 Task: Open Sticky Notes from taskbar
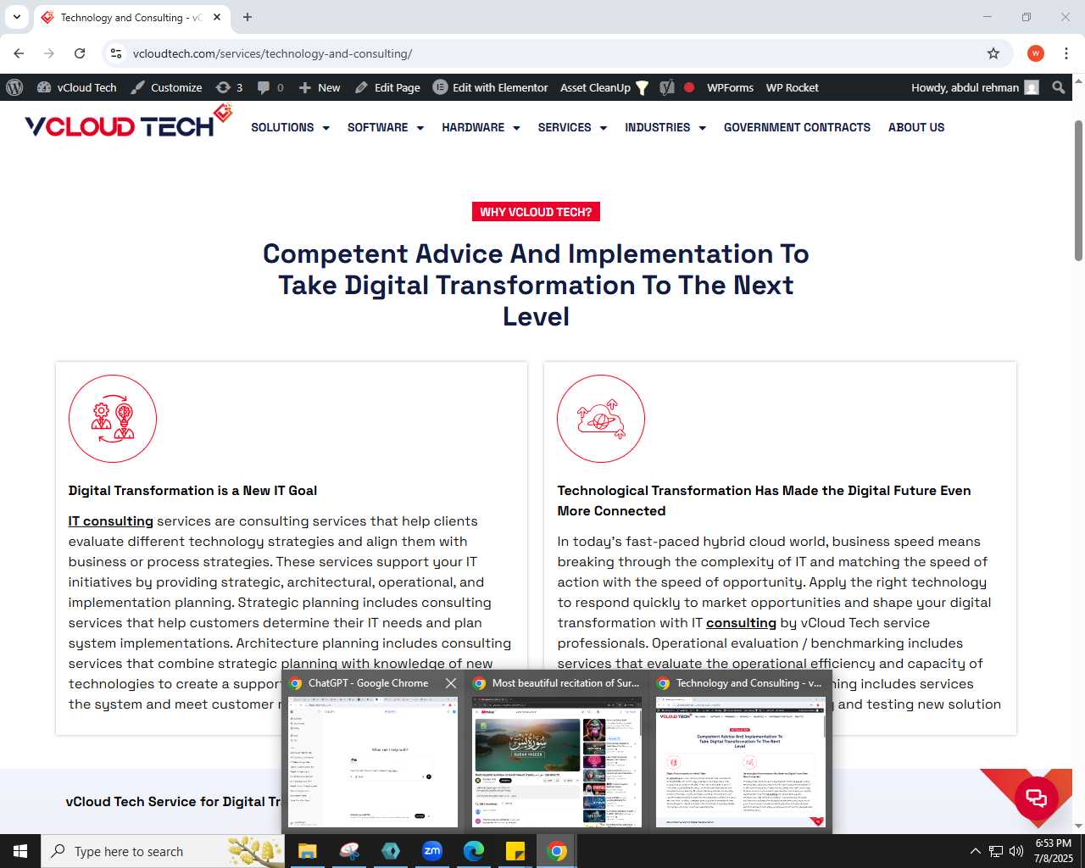[x=515, y=851]
